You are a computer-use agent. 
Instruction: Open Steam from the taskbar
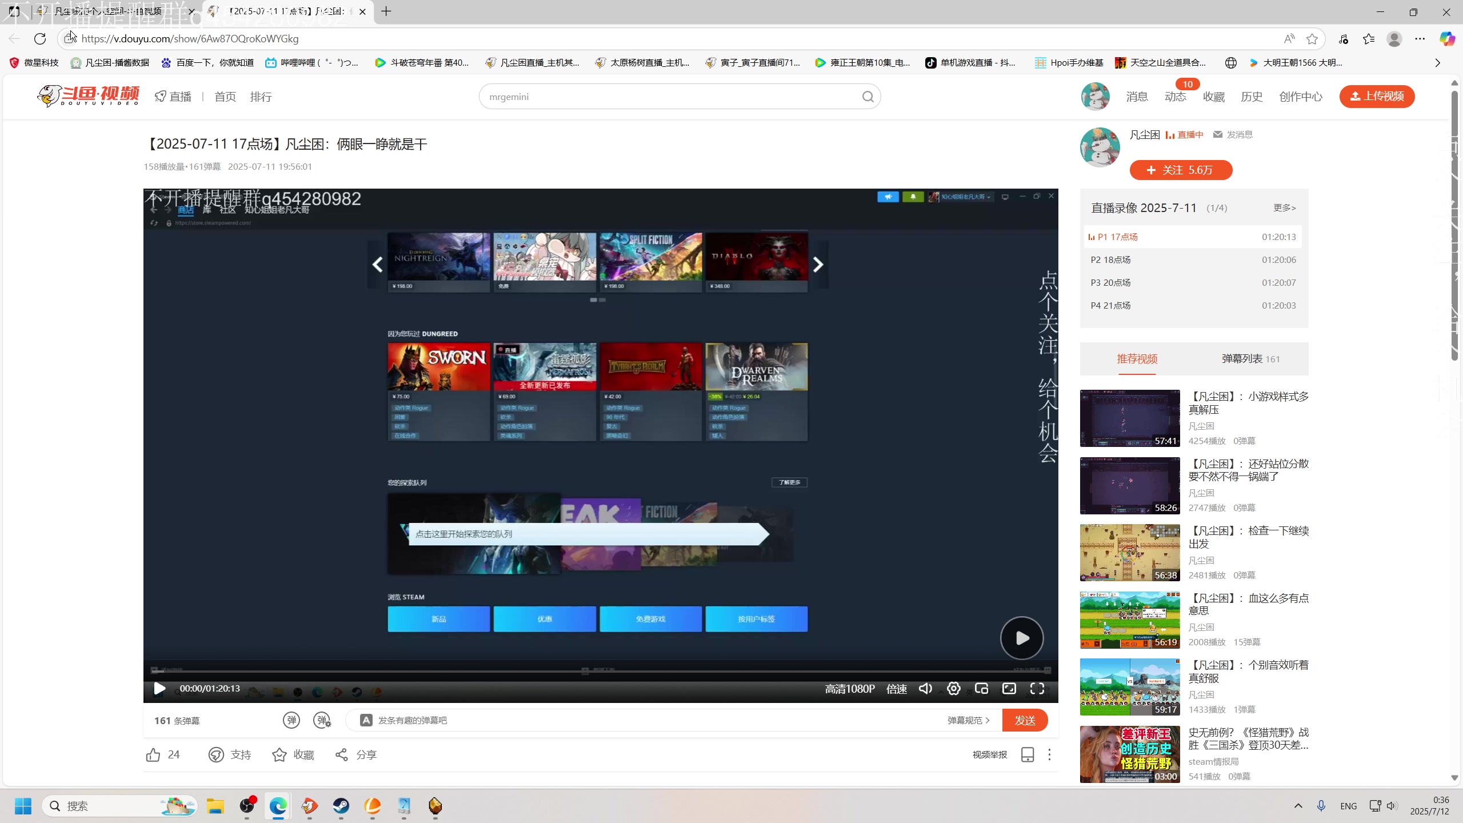click(341, 806)
